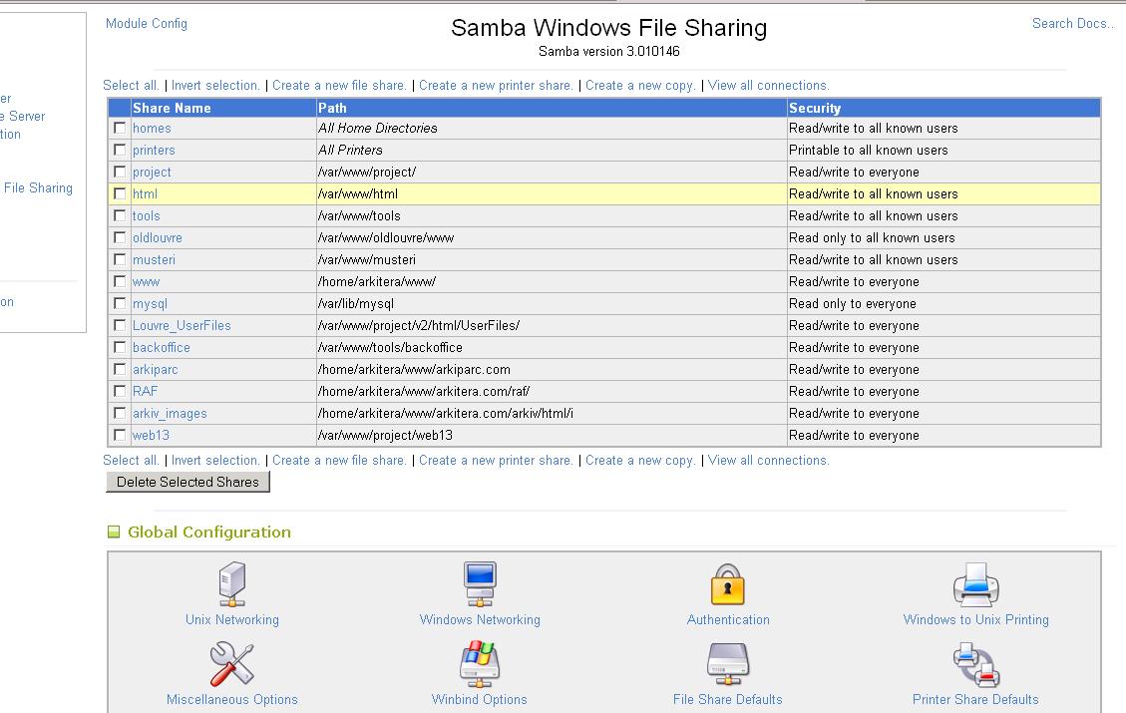The width and height of the screenshot is (1126, 713).
Task: Check the RAF share checkbox
Action: click(120, 391)
